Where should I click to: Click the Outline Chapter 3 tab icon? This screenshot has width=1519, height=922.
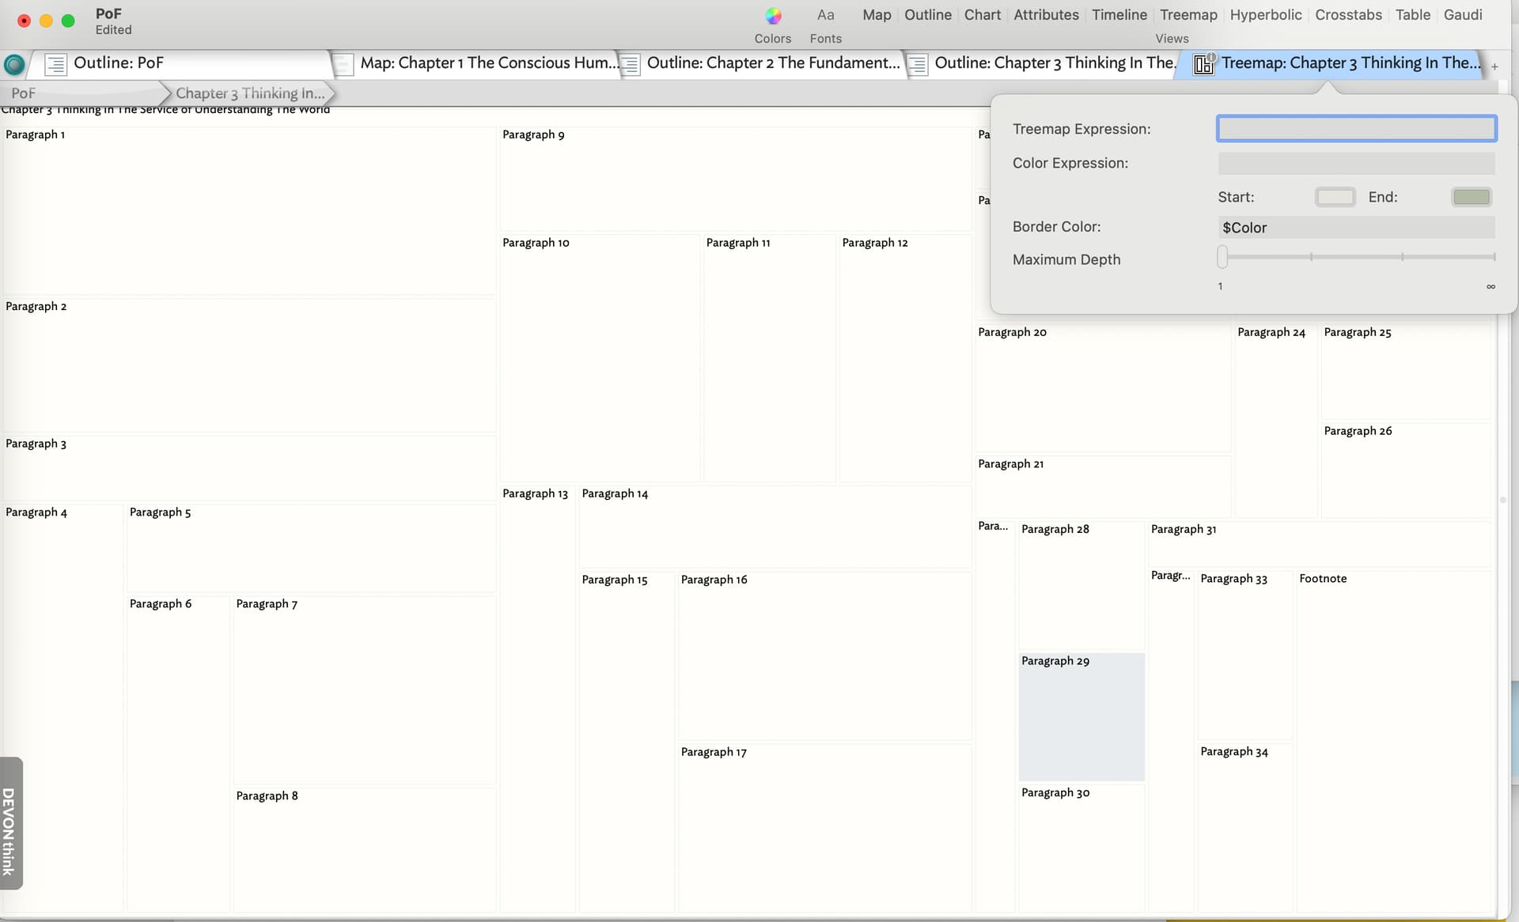pos(917,64)
